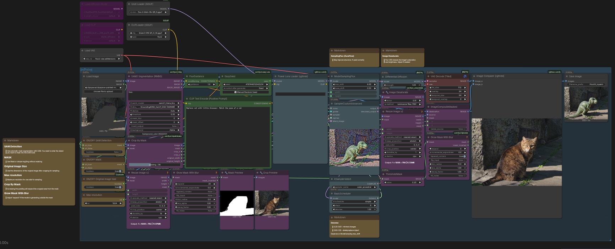Click the wrench icon on Mask Preview node
The width and height of the screenshot is (615, 249).
point(226,173)
